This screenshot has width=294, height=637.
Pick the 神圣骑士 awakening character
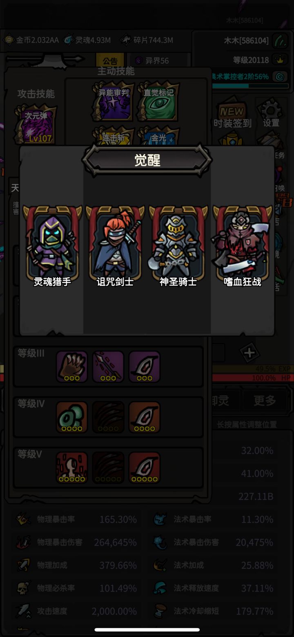pyautogui.click(x=178, y=246)
